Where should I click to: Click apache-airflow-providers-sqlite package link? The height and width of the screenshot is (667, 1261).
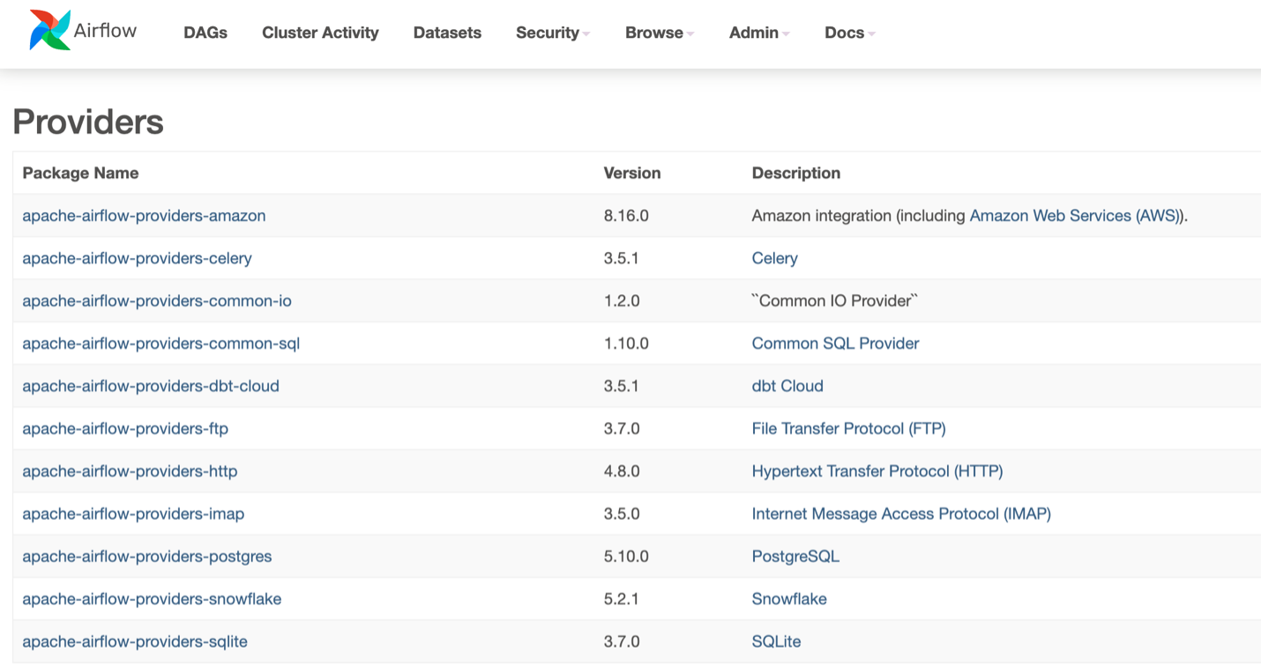click(134, 641)
